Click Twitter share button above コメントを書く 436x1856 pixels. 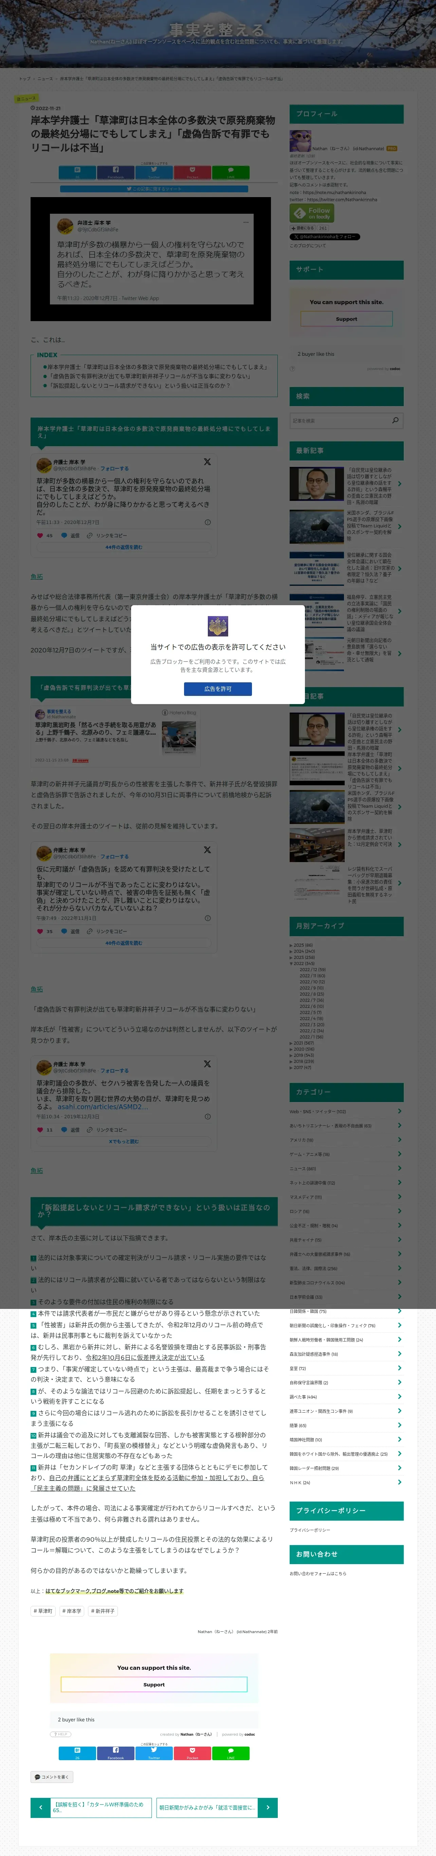pos(154,1754)
